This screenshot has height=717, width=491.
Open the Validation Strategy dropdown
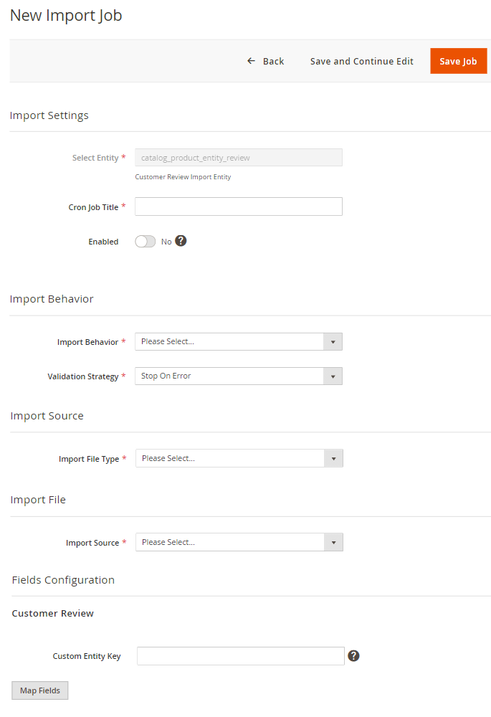click(239, 376)
